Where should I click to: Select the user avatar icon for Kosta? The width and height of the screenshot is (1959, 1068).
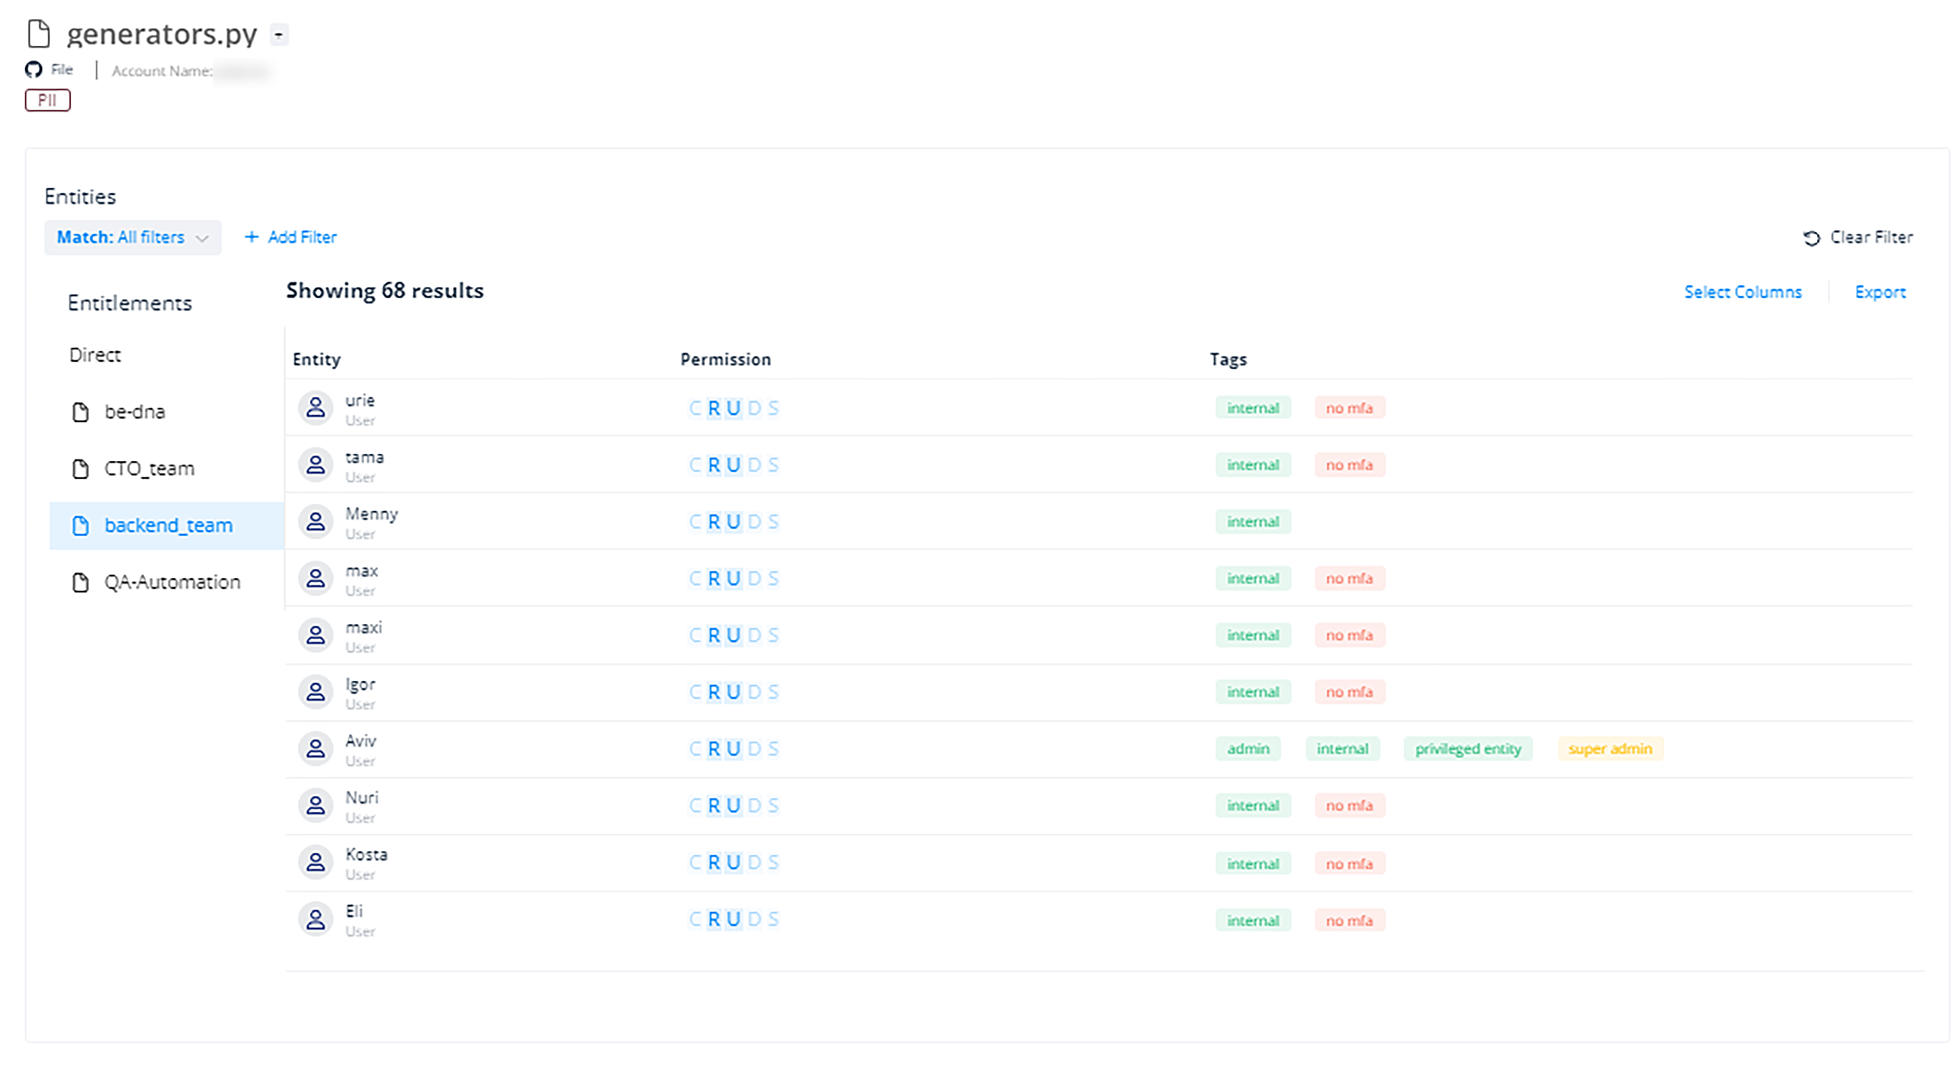315,861
